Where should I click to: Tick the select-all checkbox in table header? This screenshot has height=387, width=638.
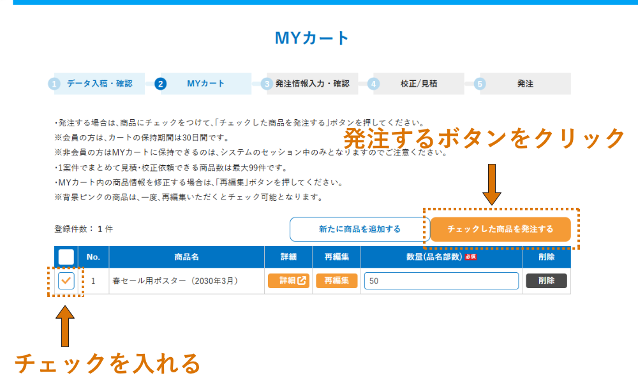click(66, 257)
